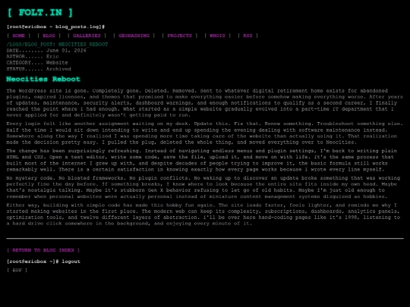The width and height of the screenshot is (410, 307).
Task: Click the AUTHOR Eric line
Action: [33, 56]
